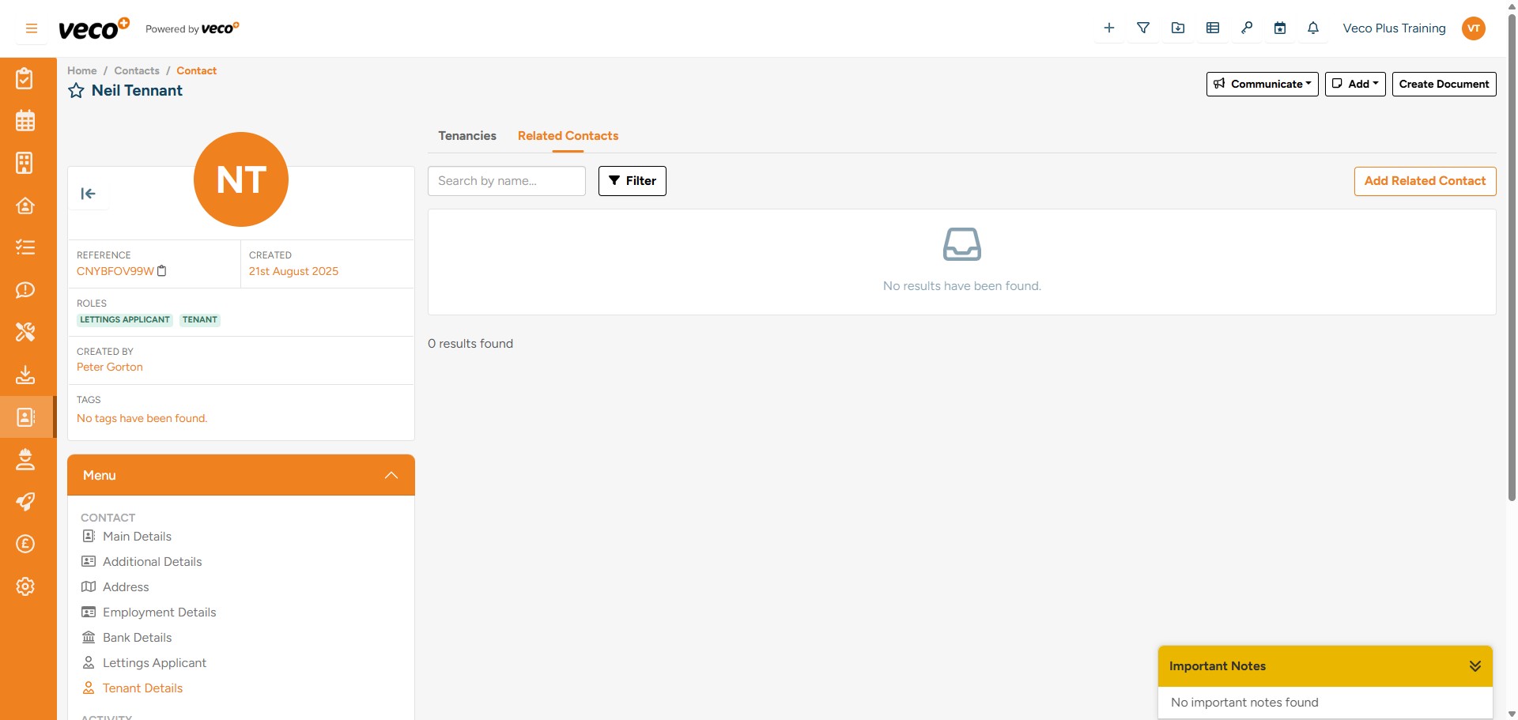The width and height of the screenshot is (1518, 720).
Task: Open the Add dropdown button
Action: pos(1354,84)
